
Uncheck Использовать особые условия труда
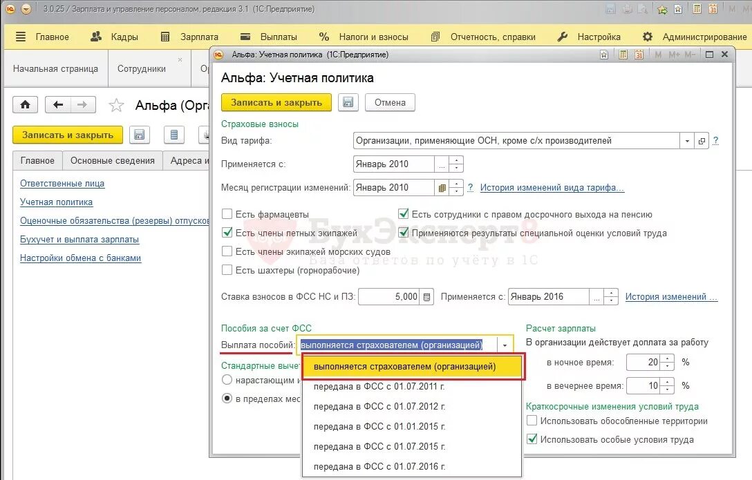point(532,439)
